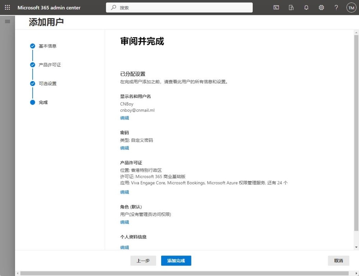Click the 上一步 back button
This screenshot has height=276, width=359.
point(143,261)
